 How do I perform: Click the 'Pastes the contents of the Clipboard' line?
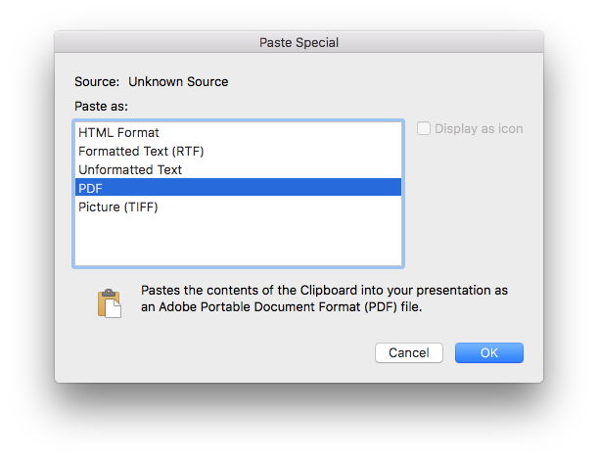(x=324, y=291)
